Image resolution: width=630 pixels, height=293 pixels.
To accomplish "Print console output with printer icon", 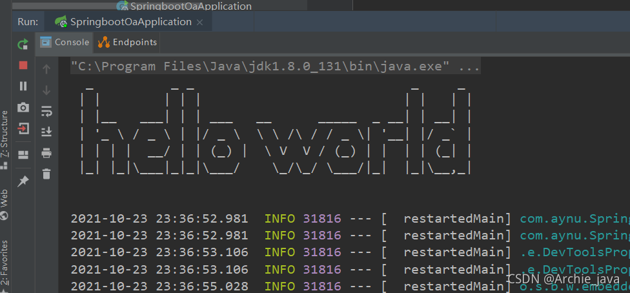I will tap(46, 153).
